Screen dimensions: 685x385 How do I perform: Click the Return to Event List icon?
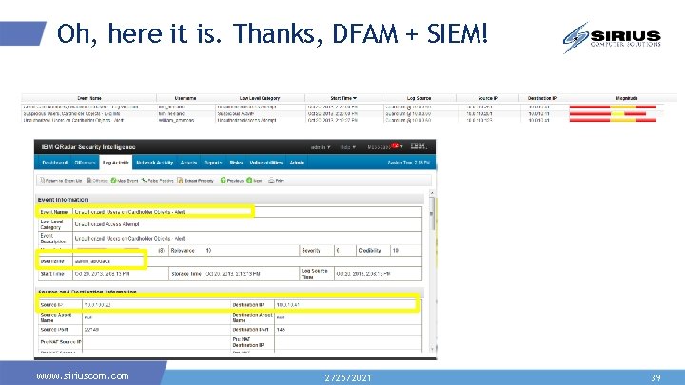coord(43,181)
